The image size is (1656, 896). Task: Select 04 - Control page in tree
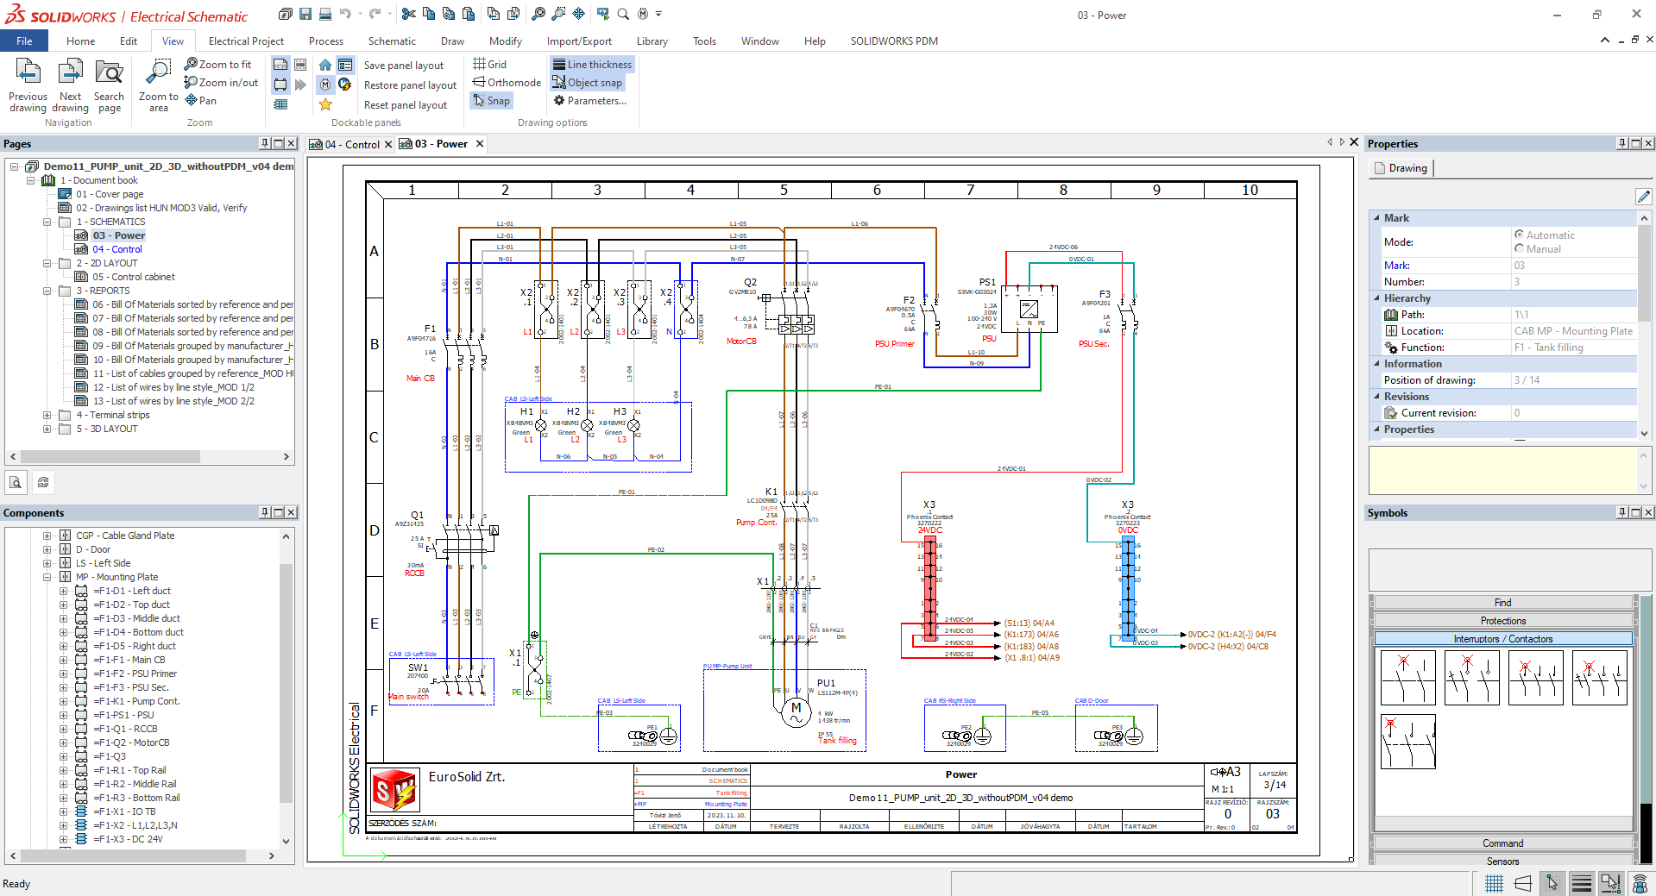point(117,249)
